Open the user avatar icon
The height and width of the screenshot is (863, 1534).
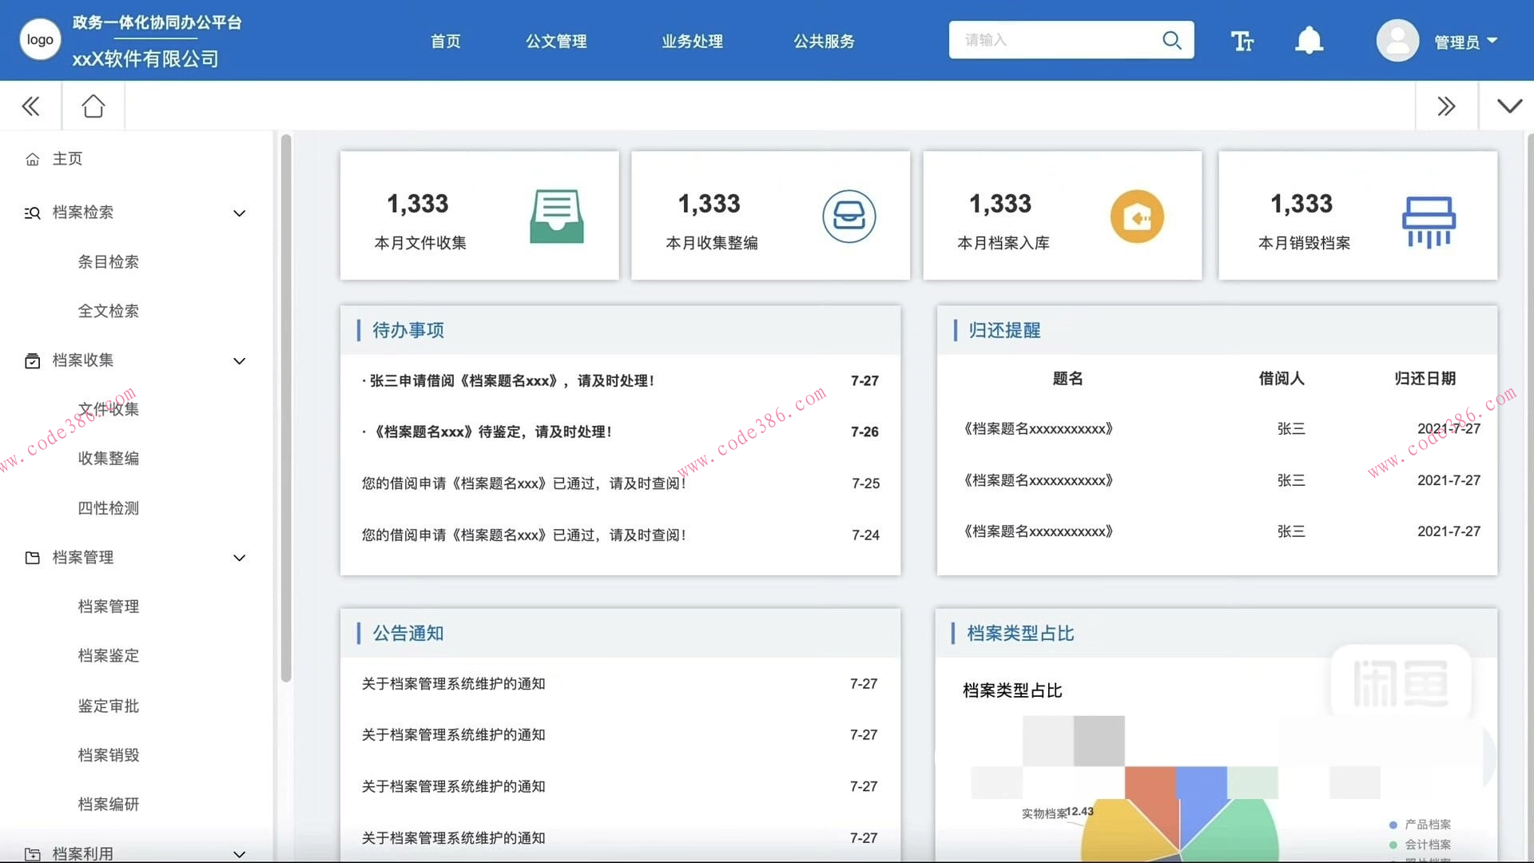pyautogui.click(x=1397, y=40)
